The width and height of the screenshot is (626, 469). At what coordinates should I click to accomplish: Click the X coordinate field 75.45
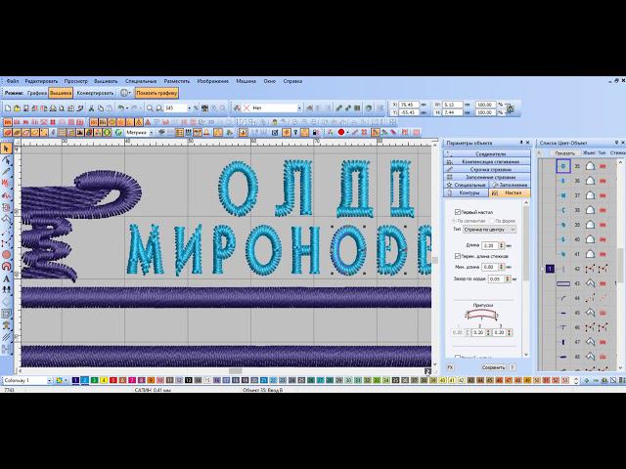coord(409,105)
